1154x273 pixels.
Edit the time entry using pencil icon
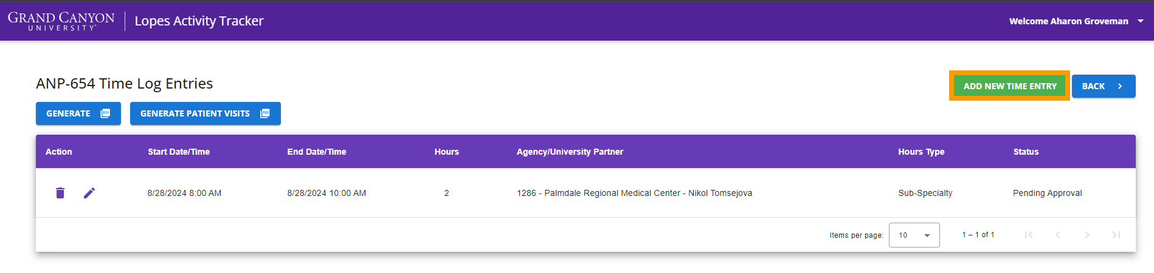tap(89, 193)
